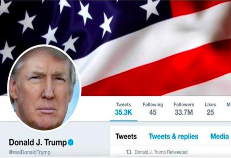Select the Tweets 35.3K stat tab
The width and height of the screenshot is (231, 158).
[x=123, y=109]
